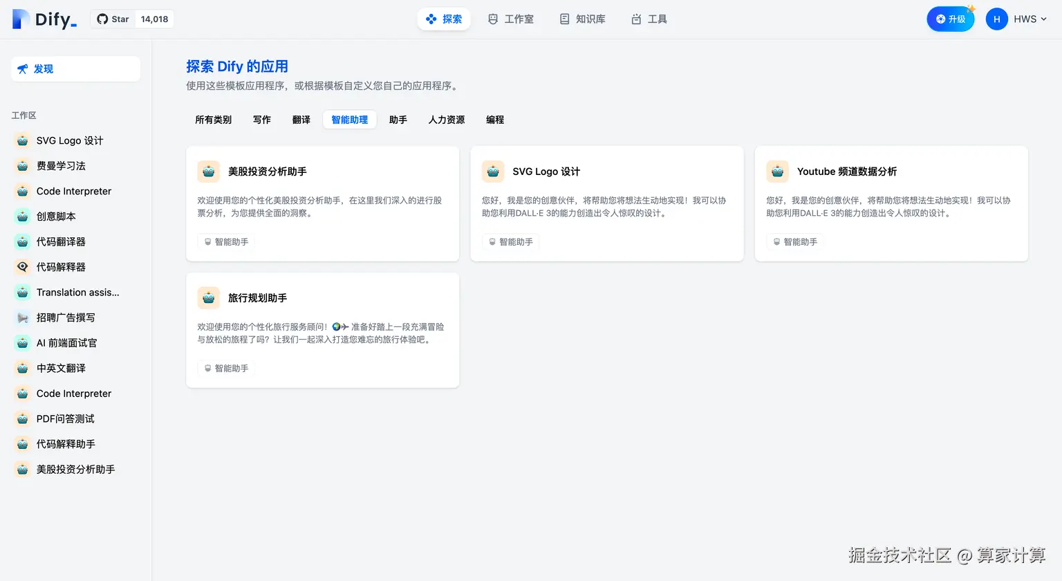Viewport: 1062px width, 581px height.
Task: Click the SVG Logo 设计 card title
Action: click(546, 172)
